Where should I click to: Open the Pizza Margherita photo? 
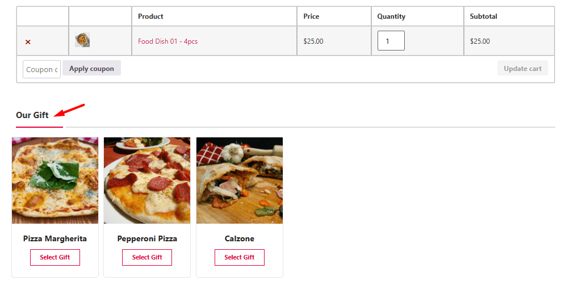coord(55,181)
